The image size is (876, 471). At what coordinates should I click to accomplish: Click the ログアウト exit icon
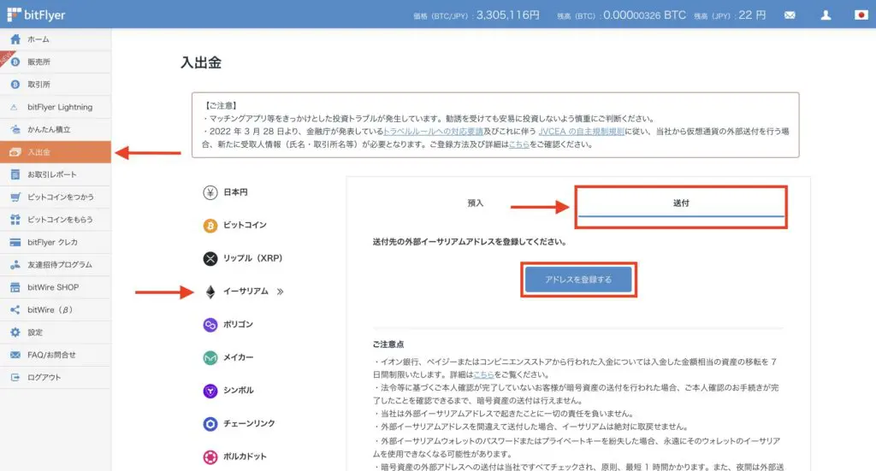15,377
